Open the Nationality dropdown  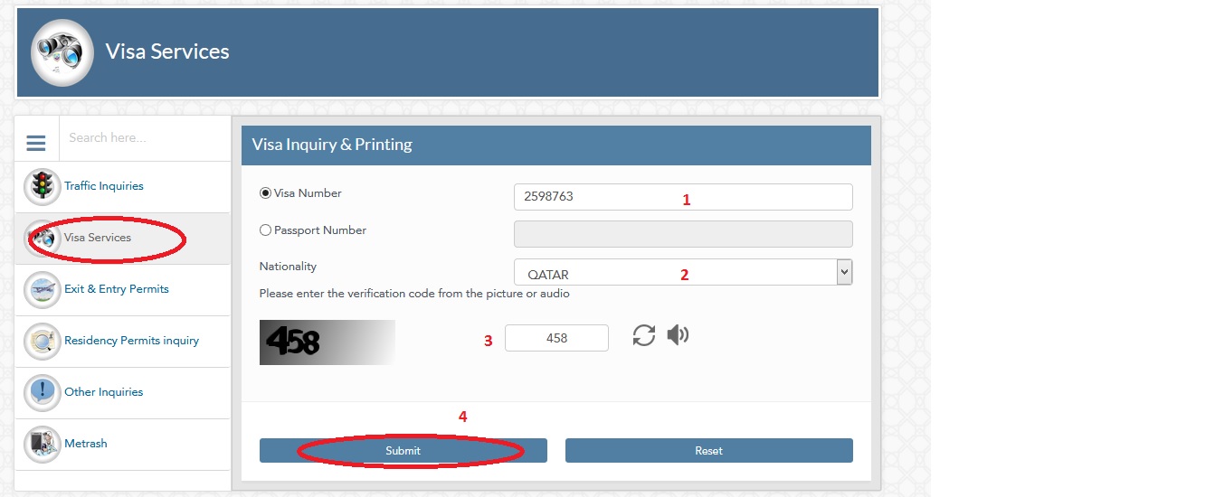844,272
